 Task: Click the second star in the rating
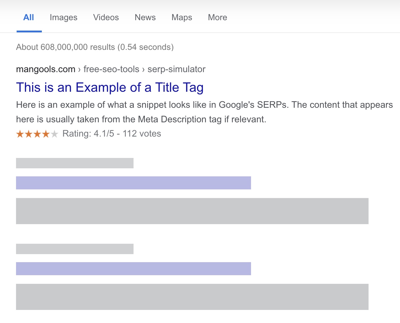tap(29, 134)
